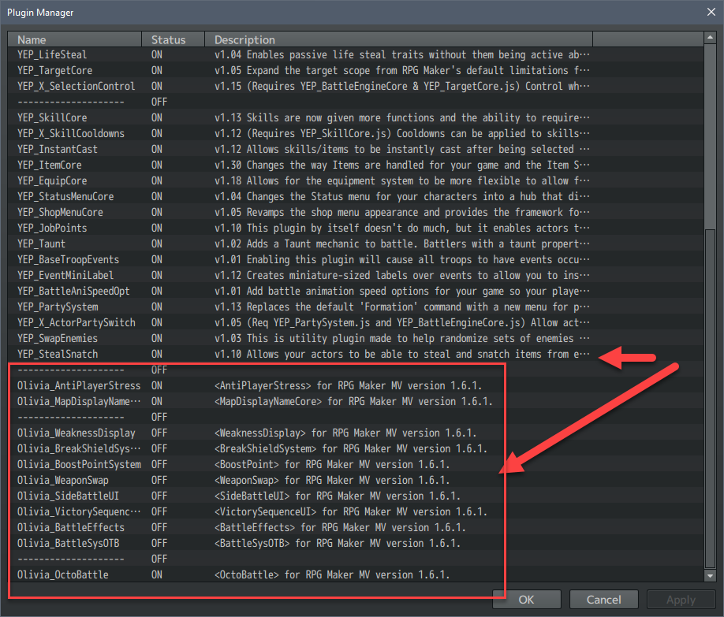Click the <WeaknessDisplay> description text
Image resolution: width=724 pixels, height=617 pixels.
(x=345, y=433)
